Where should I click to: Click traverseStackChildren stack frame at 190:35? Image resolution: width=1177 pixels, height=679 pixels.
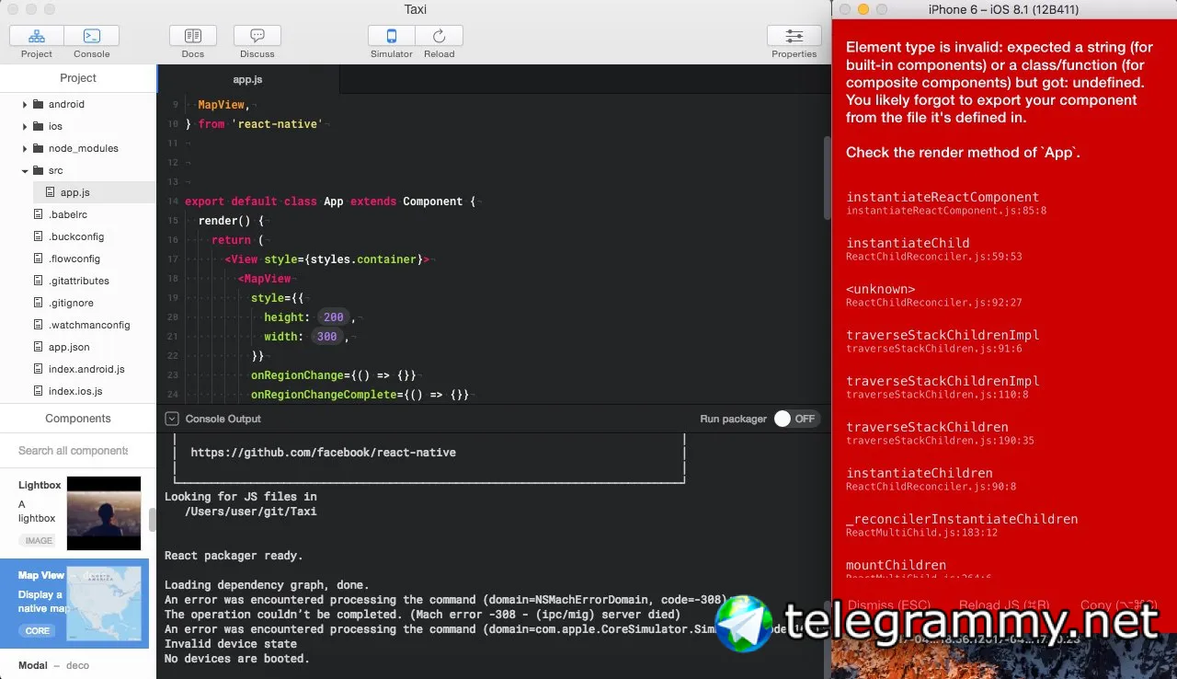[x=940, y=433]
